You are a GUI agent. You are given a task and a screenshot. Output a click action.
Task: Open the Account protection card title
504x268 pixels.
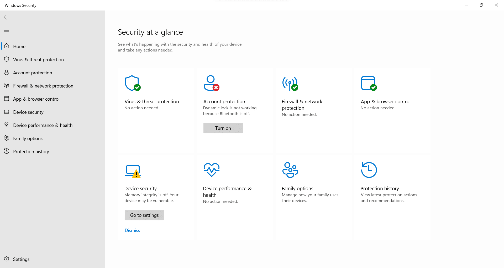(224, 101)
